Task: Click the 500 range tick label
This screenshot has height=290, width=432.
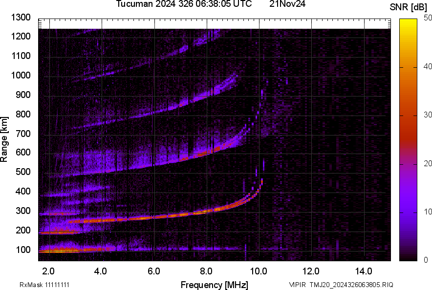Action: coord(23,172)
